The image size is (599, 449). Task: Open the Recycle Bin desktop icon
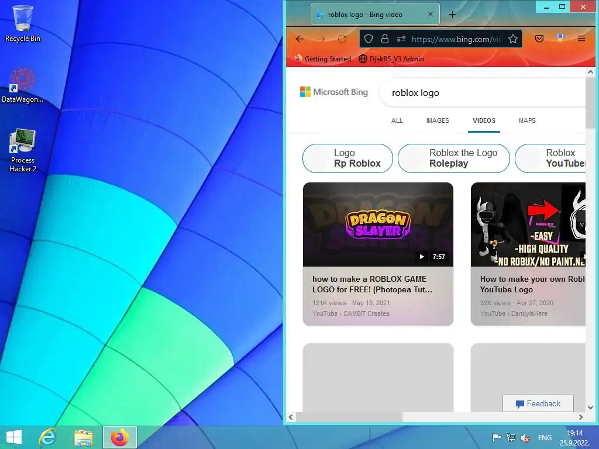pos(23,23)
